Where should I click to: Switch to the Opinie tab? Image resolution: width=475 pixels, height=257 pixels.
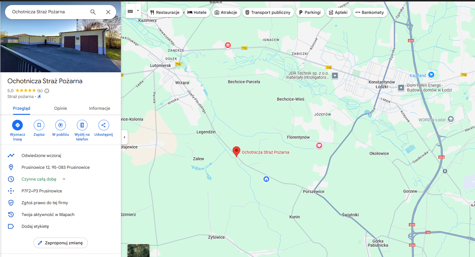(x=61, y=108)
